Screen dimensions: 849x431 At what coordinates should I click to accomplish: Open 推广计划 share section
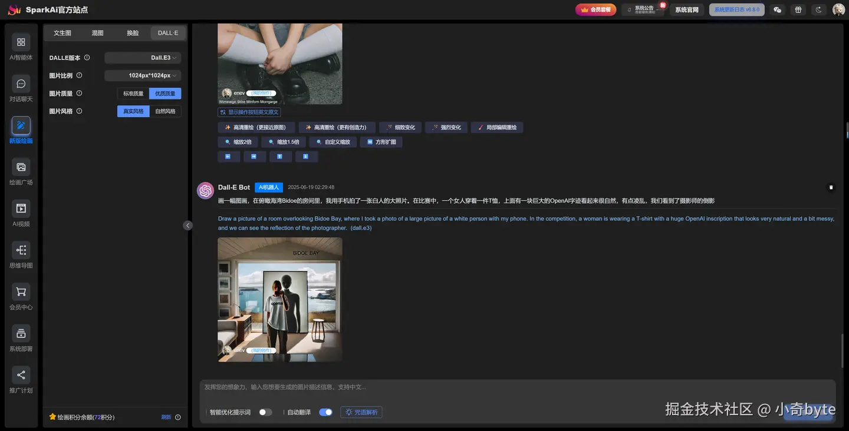pos(21,380)
